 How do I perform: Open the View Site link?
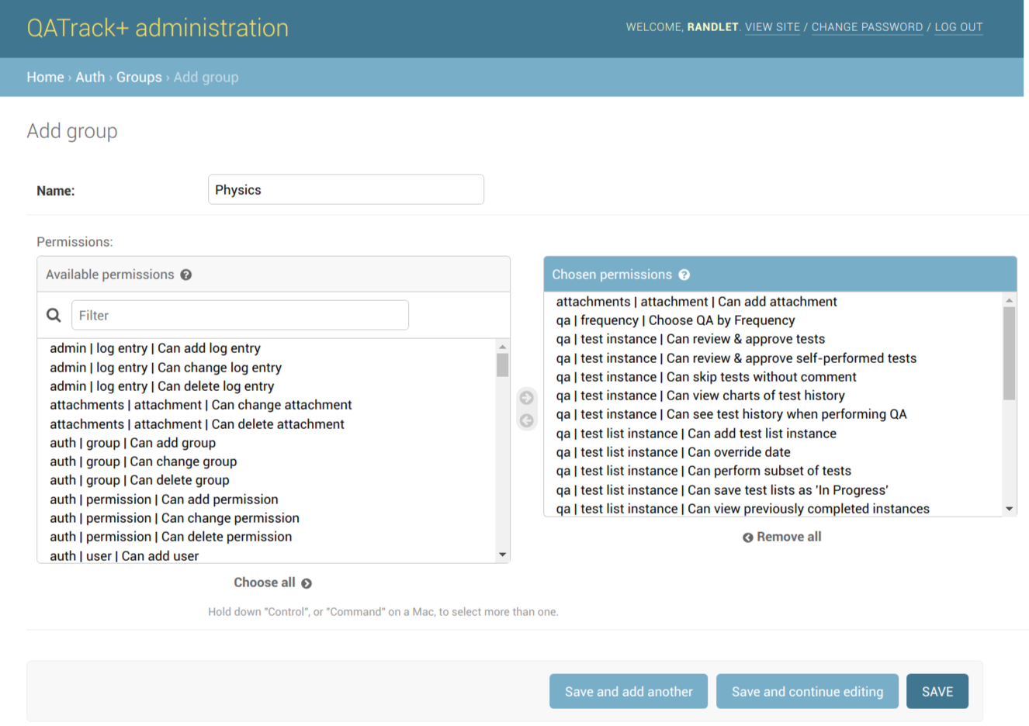tap(772, 27)
